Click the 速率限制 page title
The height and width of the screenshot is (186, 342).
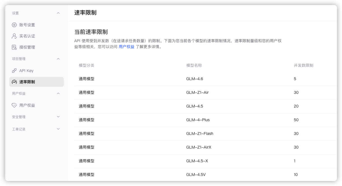(x=85, y=13)
